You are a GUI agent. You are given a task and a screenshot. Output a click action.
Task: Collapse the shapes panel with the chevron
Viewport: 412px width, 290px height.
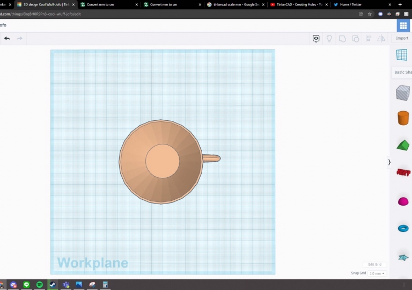[x=389, y=162]
